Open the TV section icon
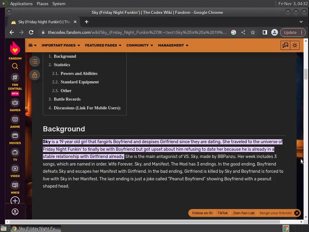 pyautogui.click(x=15, y=152)
